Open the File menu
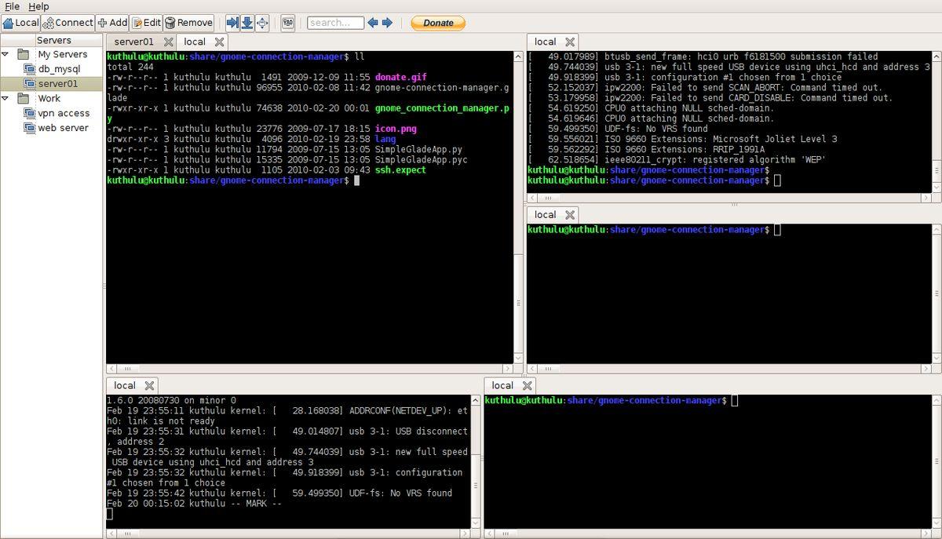The height and width of the screenshot is (539, 942). coord(12,6)
